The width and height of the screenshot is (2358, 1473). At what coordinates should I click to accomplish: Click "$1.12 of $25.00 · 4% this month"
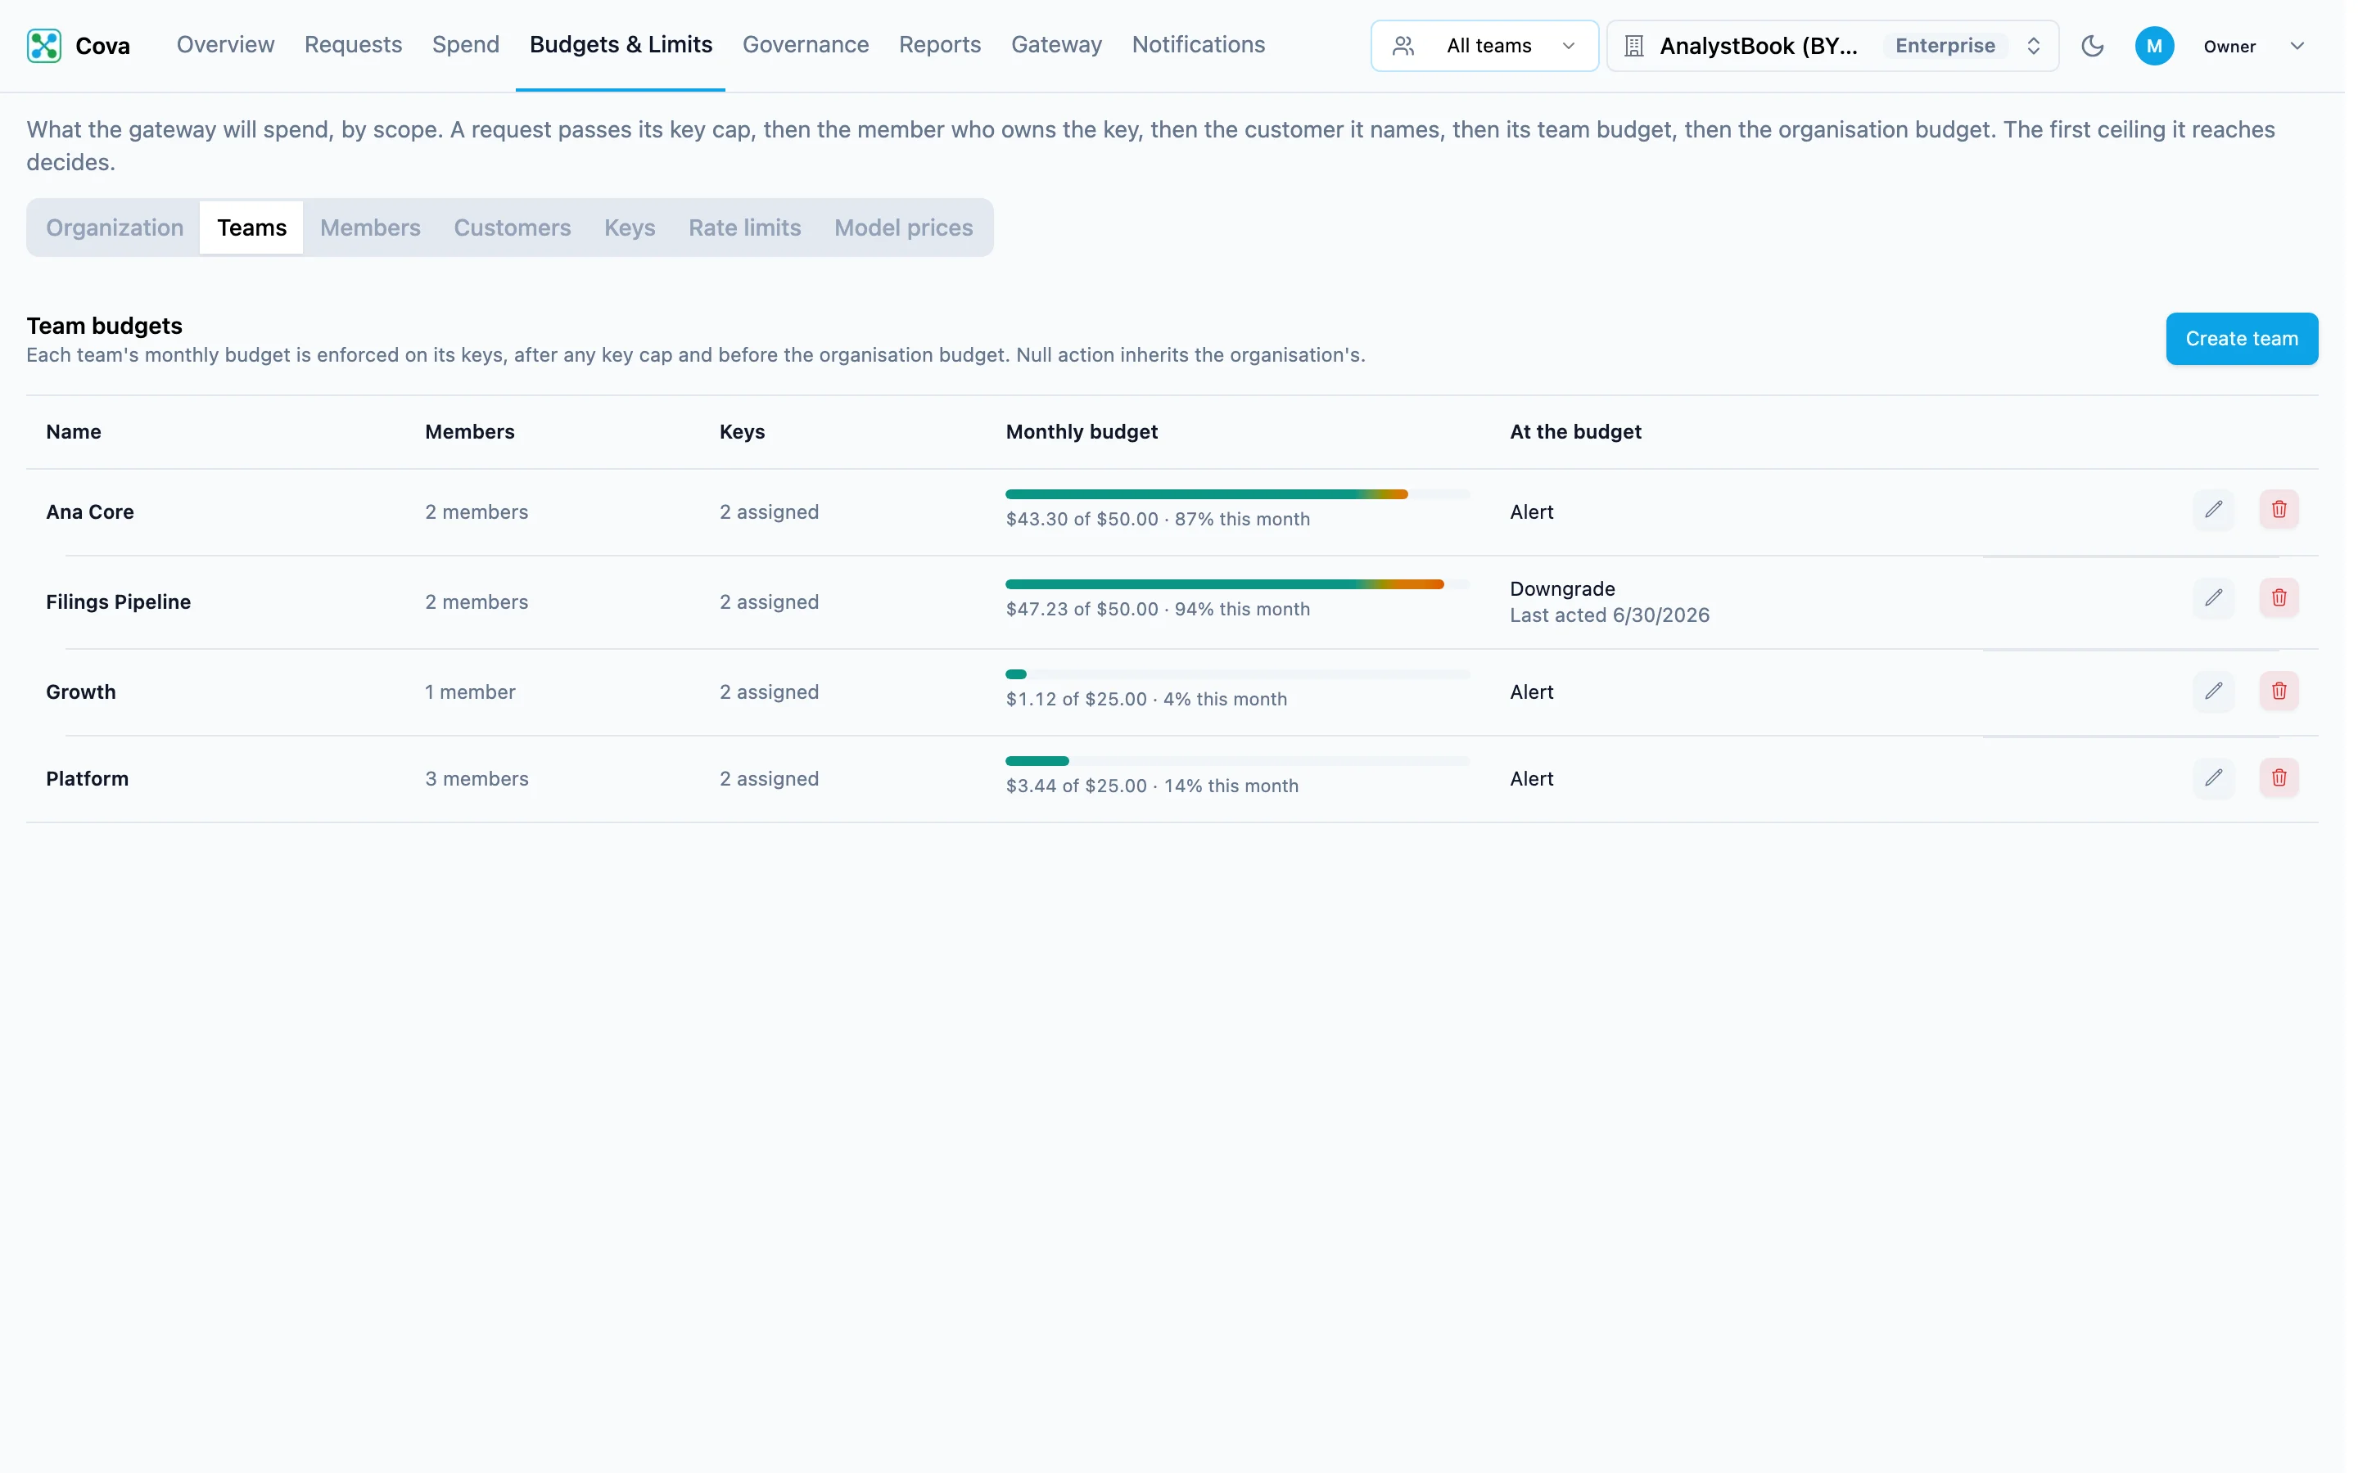tap(1146, 700)
